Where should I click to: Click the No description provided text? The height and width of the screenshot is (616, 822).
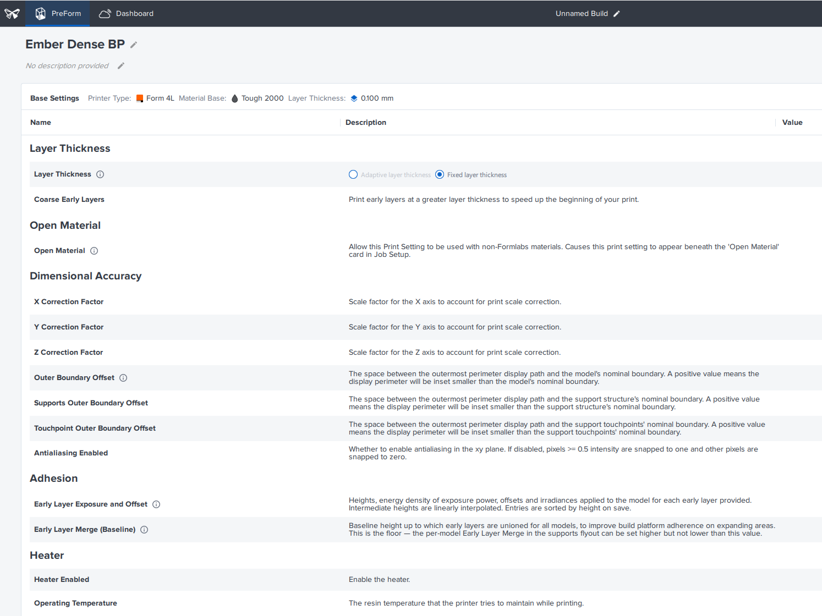67,66
